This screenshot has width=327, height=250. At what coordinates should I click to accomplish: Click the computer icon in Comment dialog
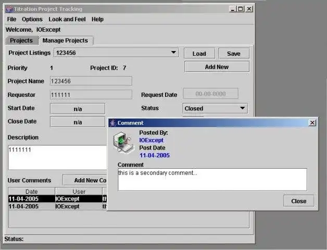(x=123, y=143)
